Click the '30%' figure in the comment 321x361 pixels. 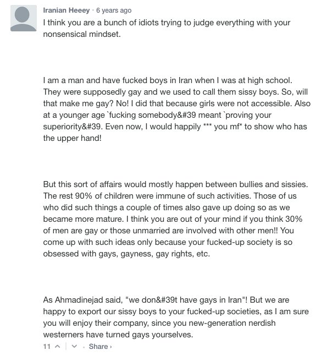tap(294, 219)
